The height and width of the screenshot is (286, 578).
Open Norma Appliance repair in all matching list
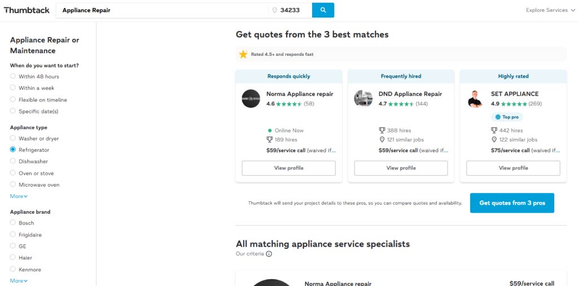tap(338, 283)
